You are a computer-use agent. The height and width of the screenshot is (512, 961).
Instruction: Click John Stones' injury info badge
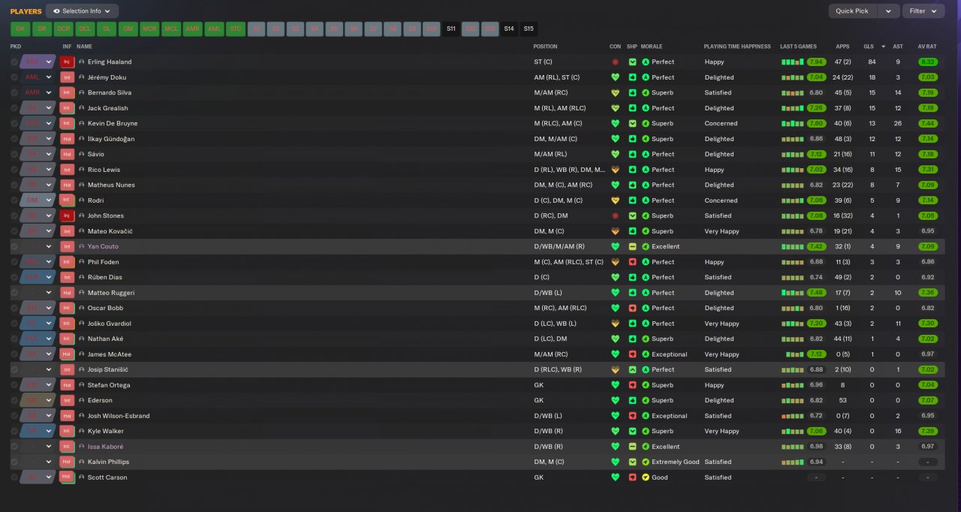[x=67, y=215]
